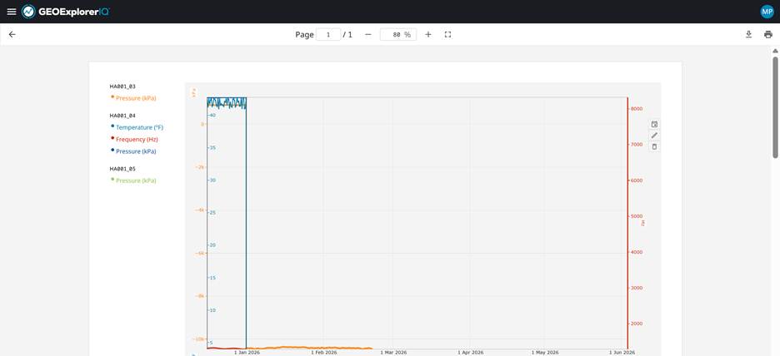Delete the chart with trash icon

tap(655, 146)
